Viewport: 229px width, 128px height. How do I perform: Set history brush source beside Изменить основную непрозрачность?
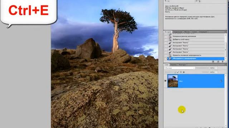166,55
